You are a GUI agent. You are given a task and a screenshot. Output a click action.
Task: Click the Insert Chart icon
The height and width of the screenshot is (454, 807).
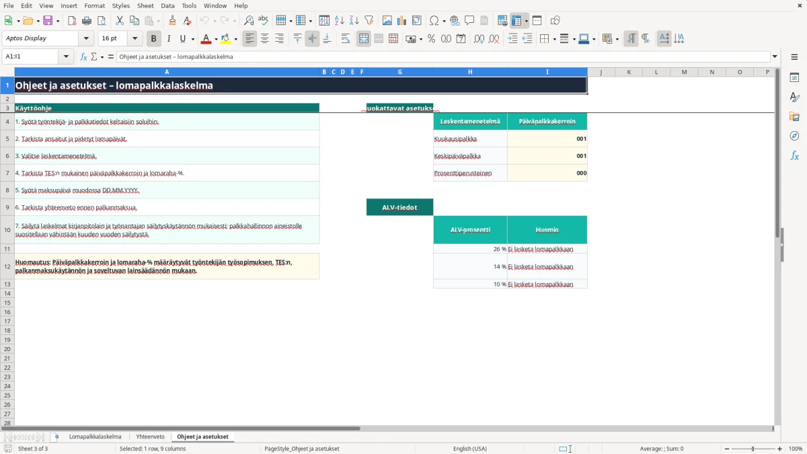[x=401, y=21]
